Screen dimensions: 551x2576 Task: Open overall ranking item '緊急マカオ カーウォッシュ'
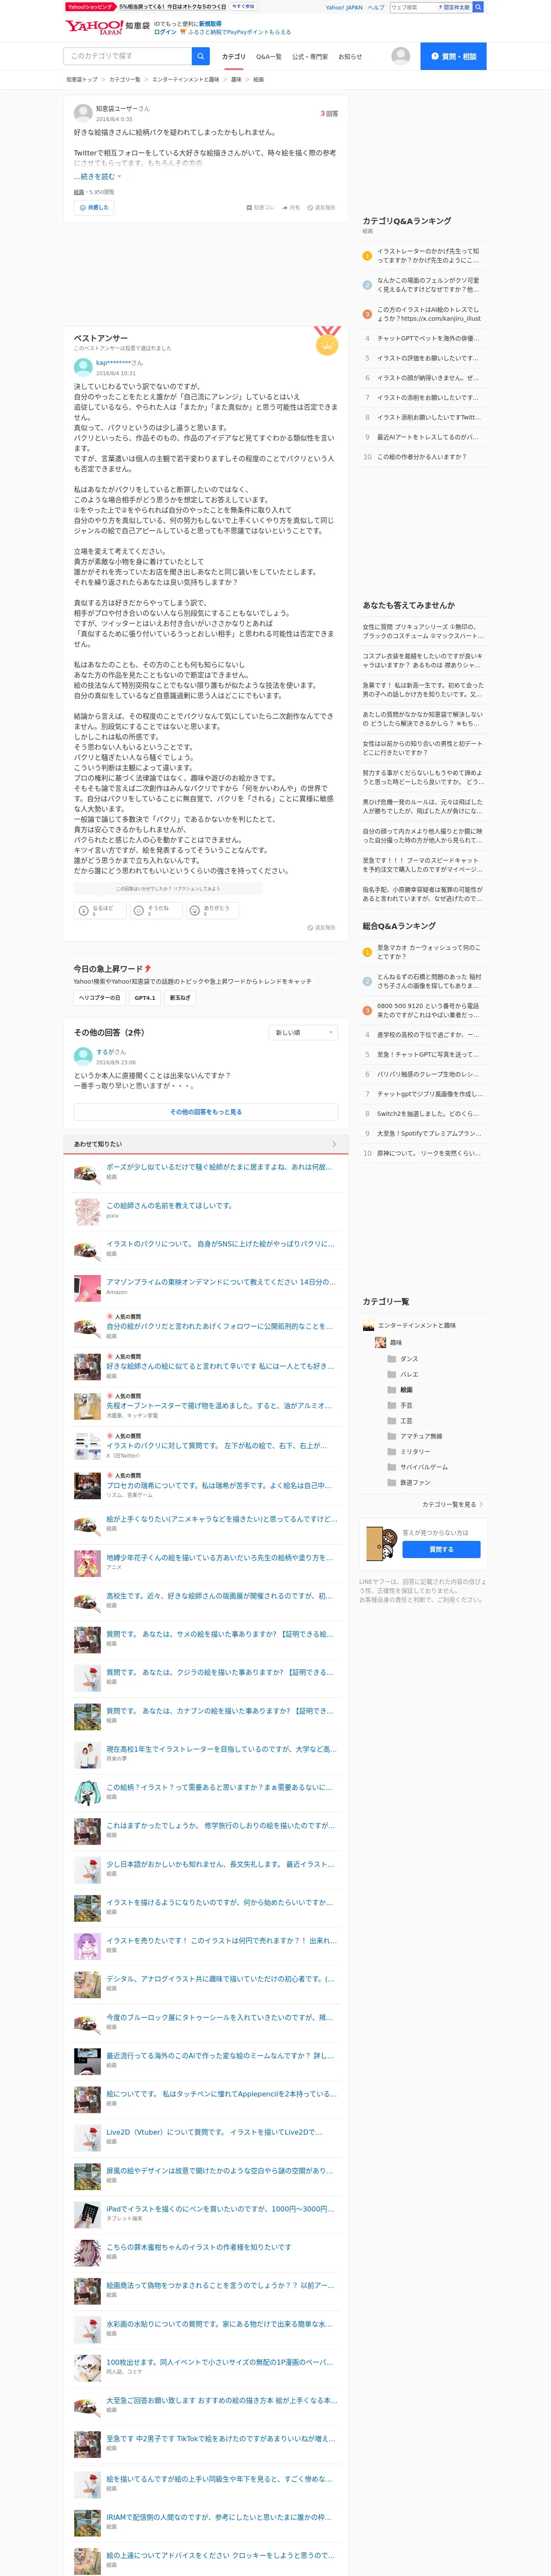pos(429,951)
